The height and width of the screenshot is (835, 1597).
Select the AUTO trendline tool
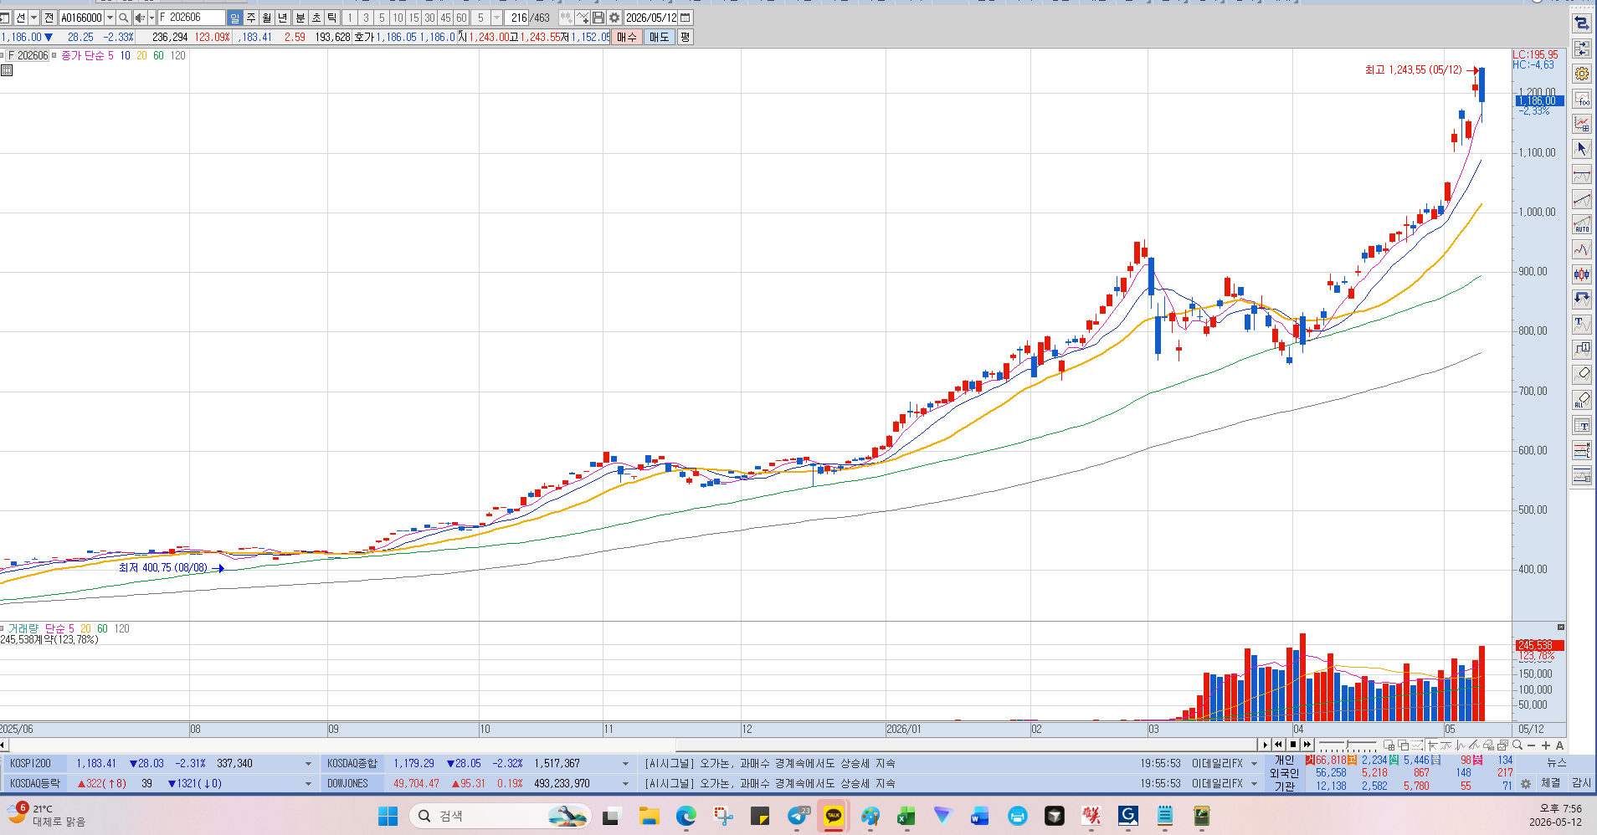[x=1582, y=224]
